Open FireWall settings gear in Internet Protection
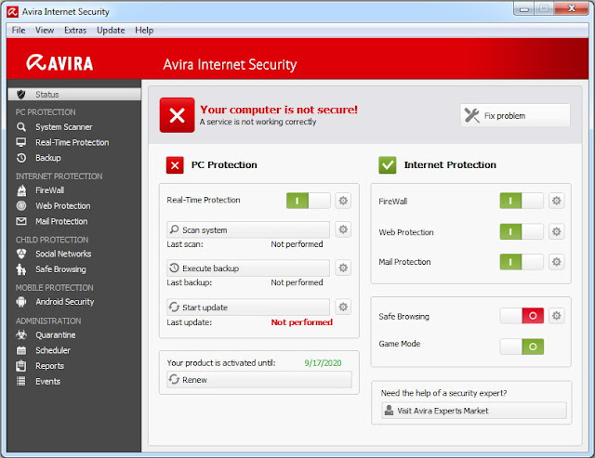Image resolution: width=595 pixels, height=458 pixels. pos(556,201)
